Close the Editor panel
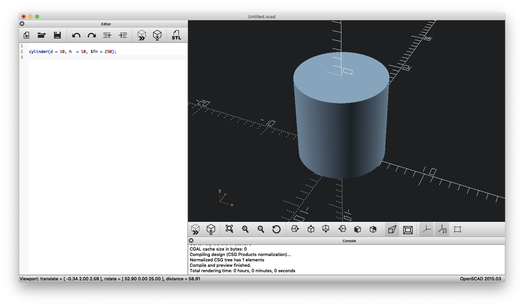The height and width of the screenshot is (307, 524). 22,24
